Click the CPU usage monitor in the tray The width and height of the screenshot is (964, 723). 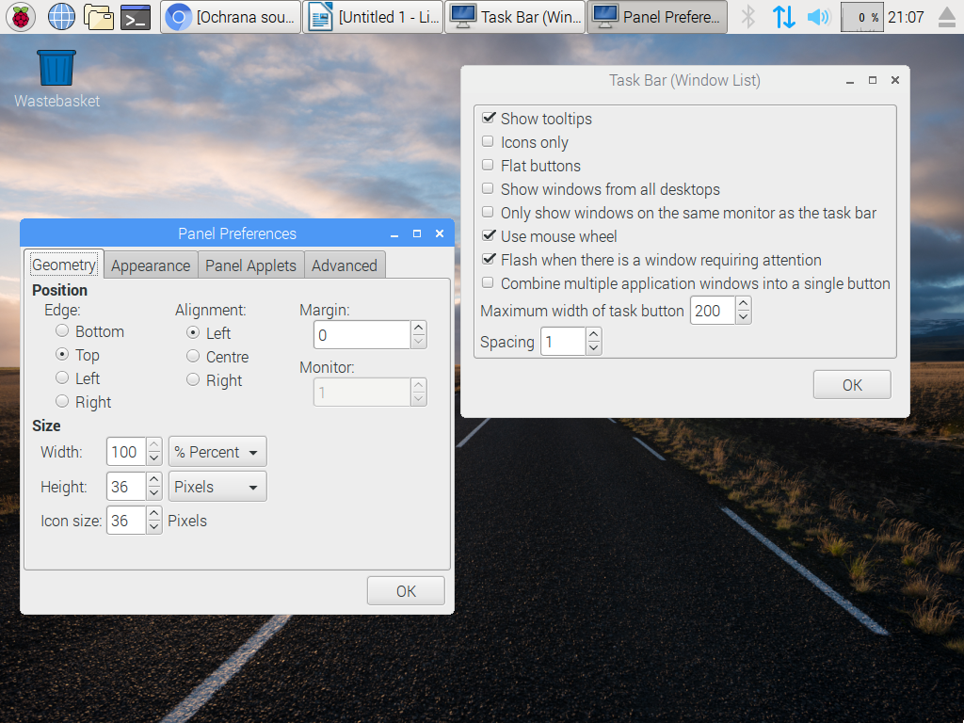coord(861,16)
